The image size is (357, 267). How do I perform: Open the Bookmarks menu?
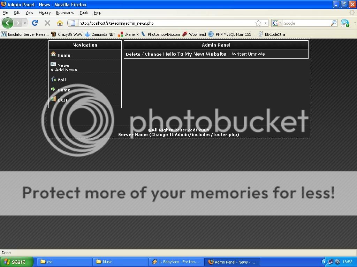coord(65,13)
